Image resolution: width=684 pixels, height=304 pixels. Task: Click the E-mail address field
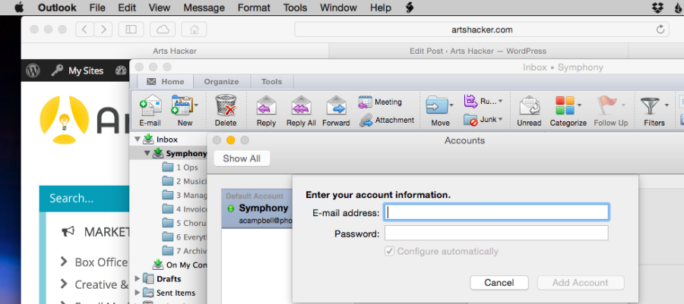pos(496,212)
